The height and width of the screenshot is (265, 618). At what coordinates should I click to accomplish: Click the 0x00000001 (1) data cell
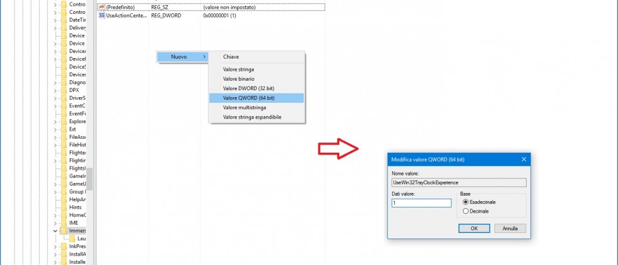tap(219, 15)
